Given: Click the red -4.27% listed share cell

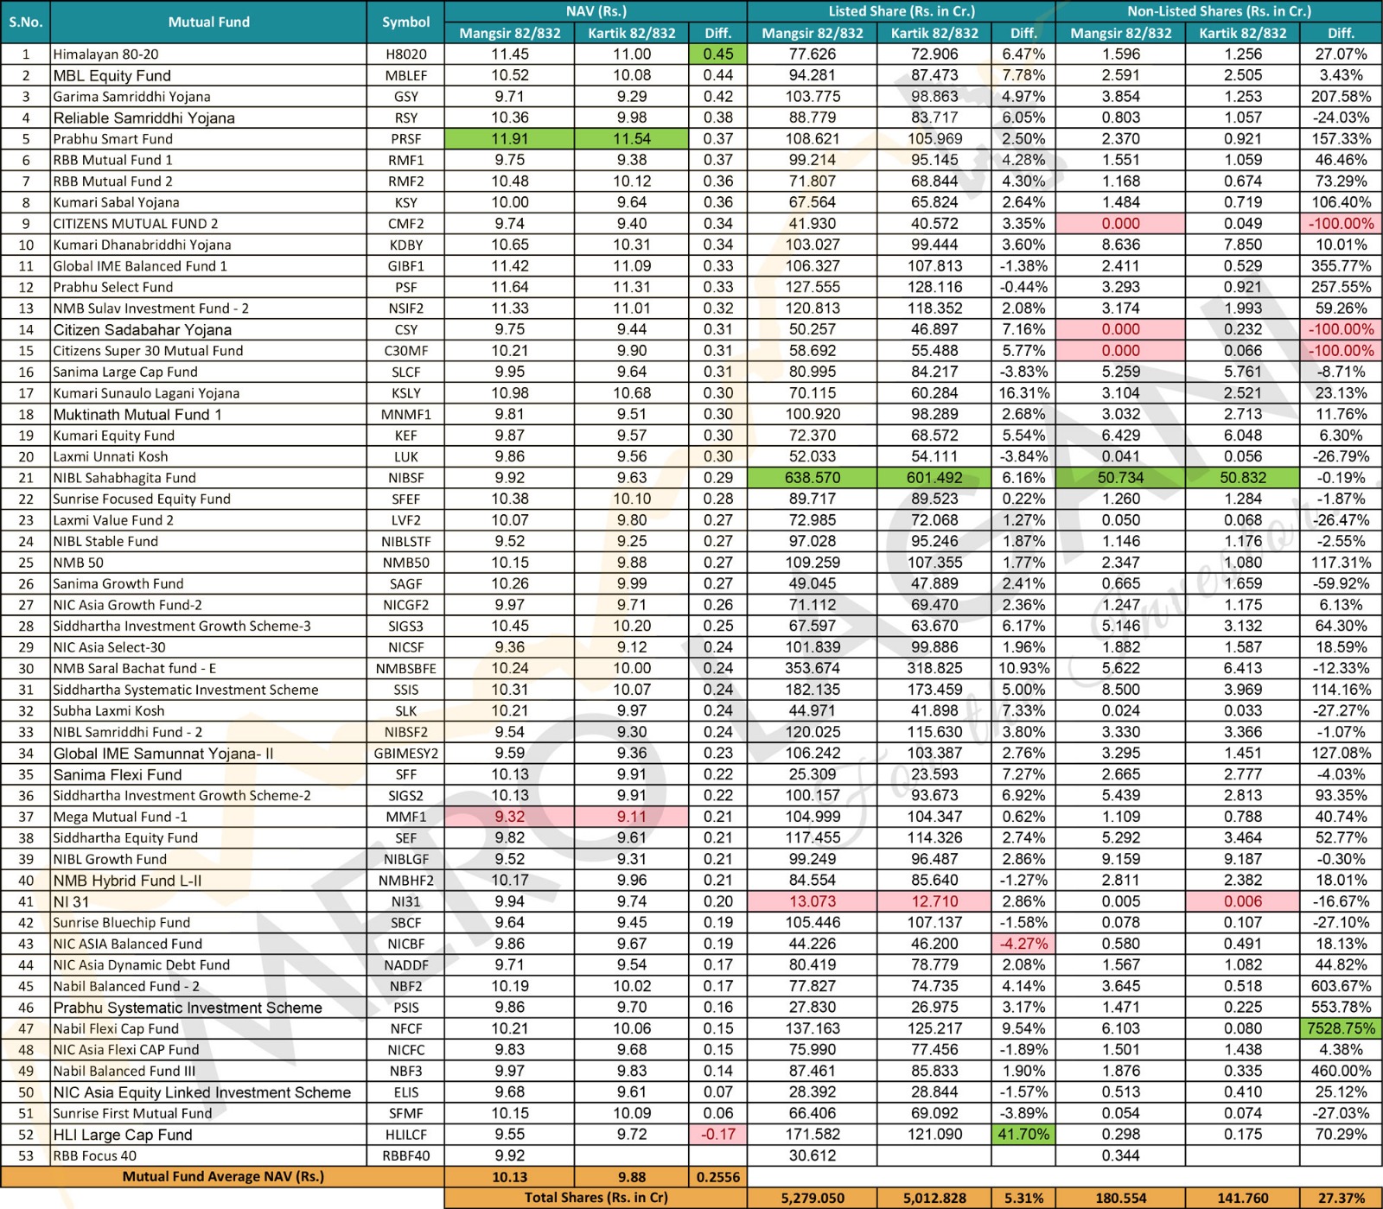Looking at the screenshot, I should point(1023,944).
